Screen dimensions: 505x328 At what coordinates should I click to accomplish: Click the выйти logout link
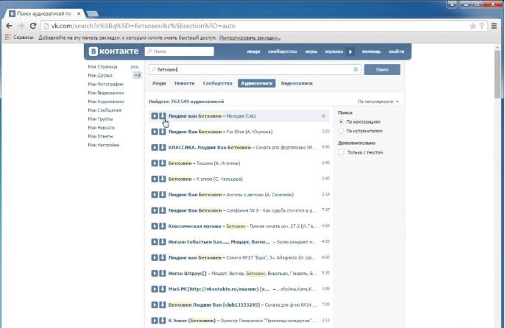coord(396,52)
